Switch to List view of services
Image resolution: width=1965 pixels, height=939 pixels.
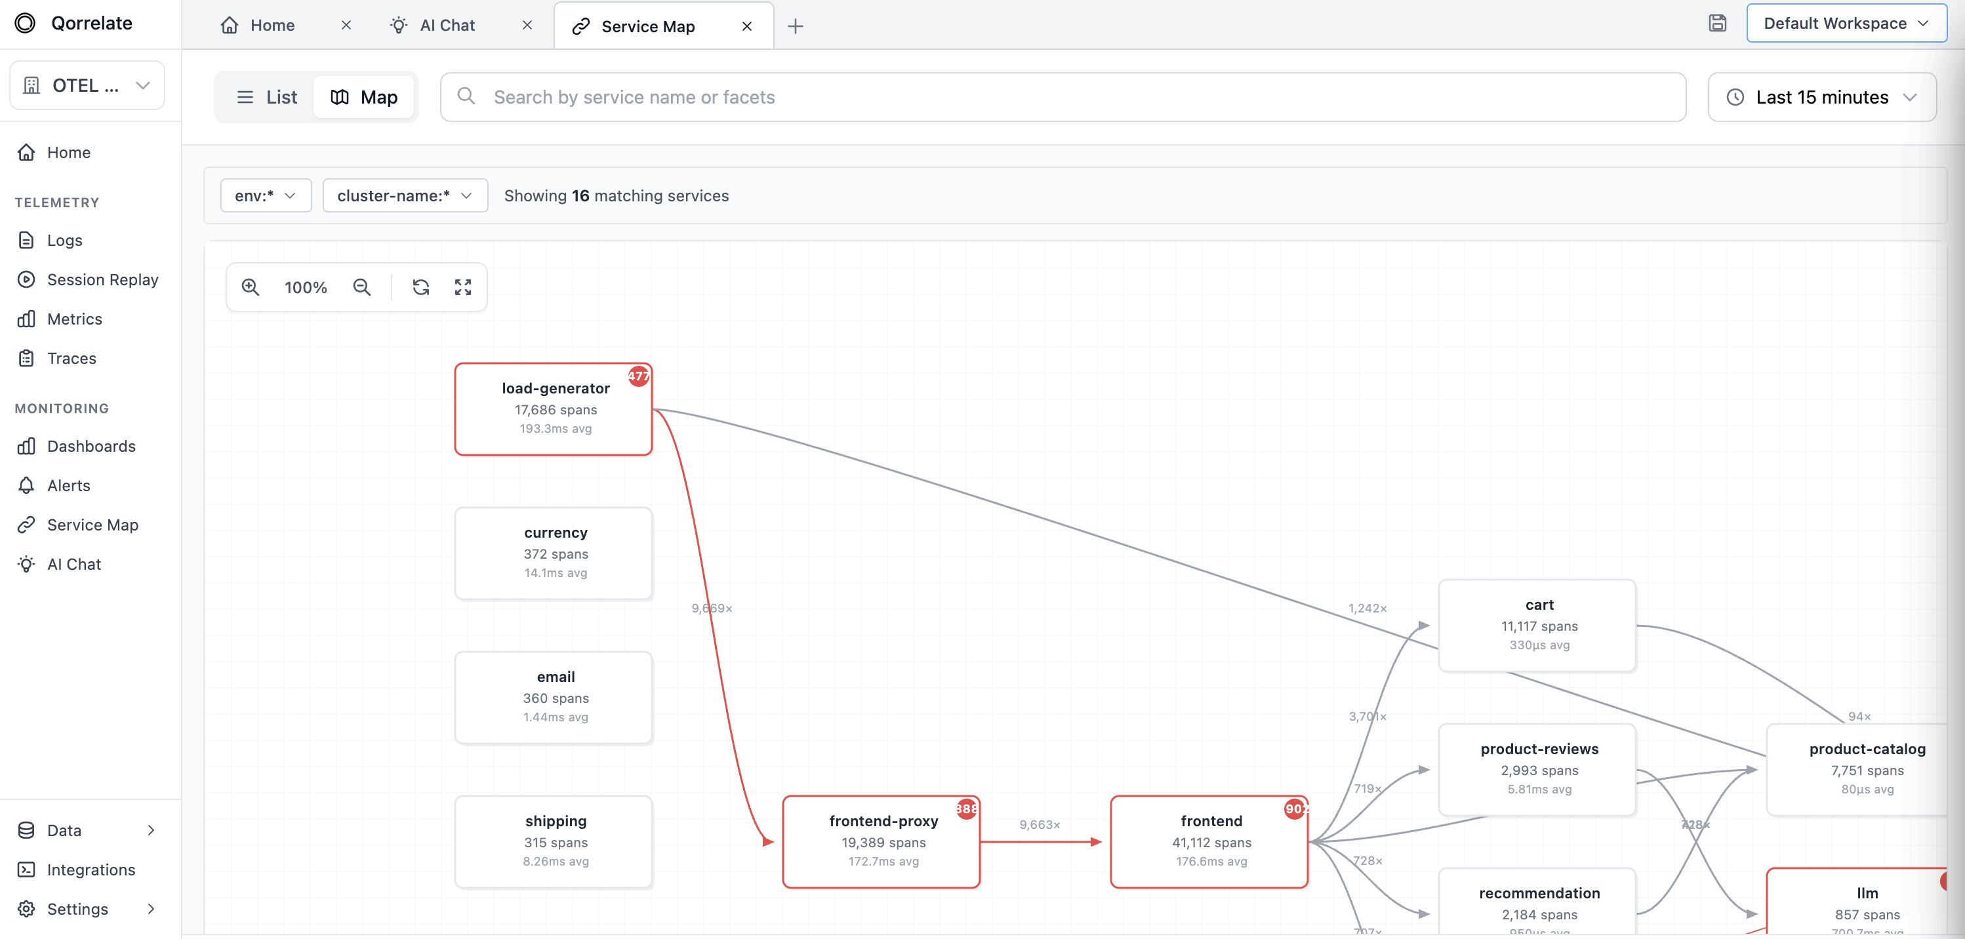coord(266,97)
